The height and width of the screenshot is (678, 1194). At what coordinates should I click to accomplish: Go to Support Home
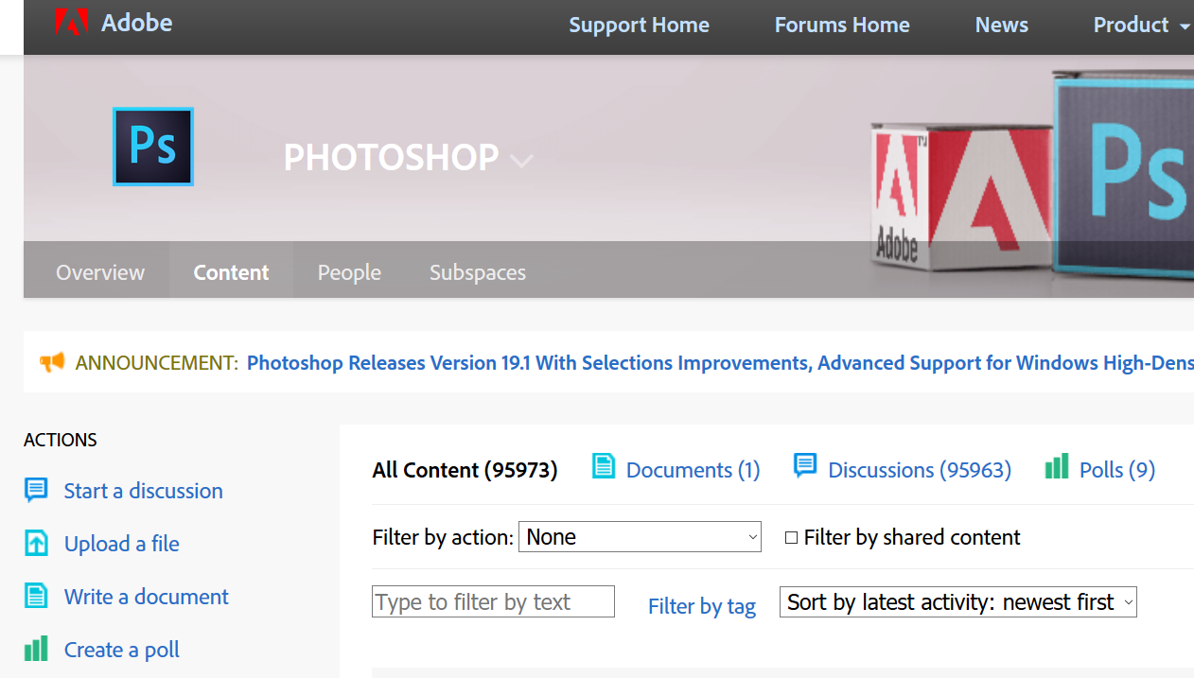[x=639, y=26]
